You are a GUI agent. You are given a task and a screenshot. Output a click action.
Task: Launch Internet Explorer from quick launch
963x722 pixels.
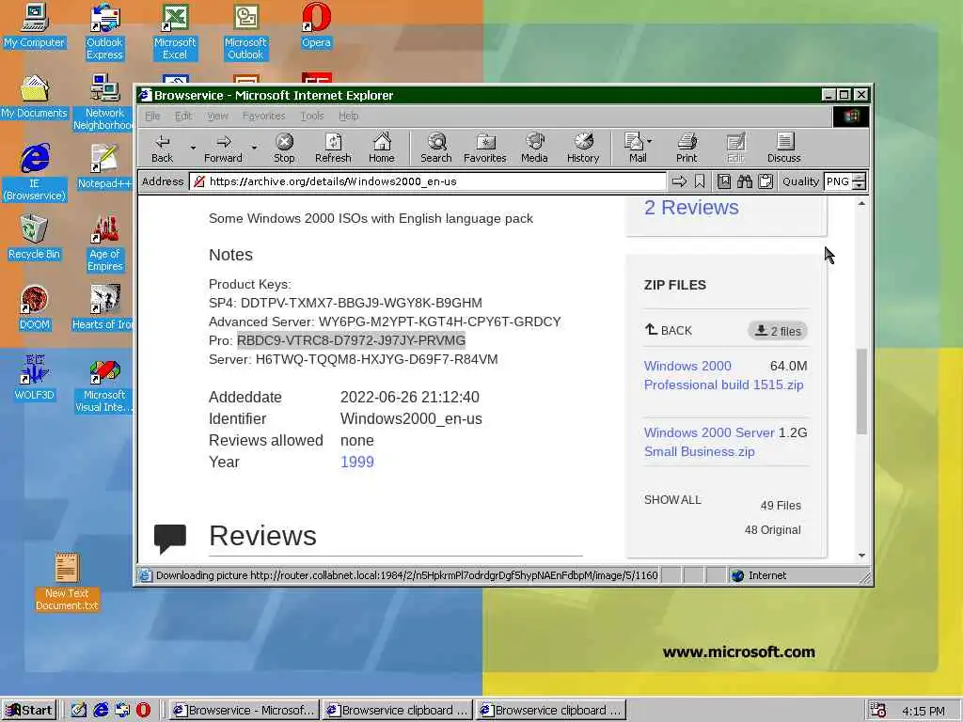pos(101,711)
